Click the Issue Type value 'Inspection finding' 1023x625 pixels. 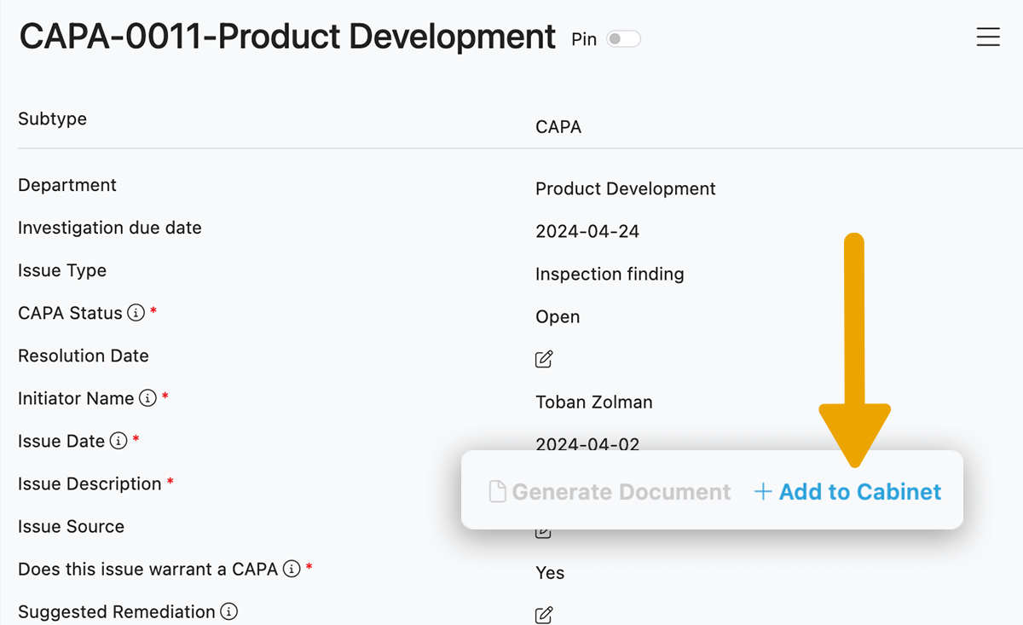tap(610, 274)
